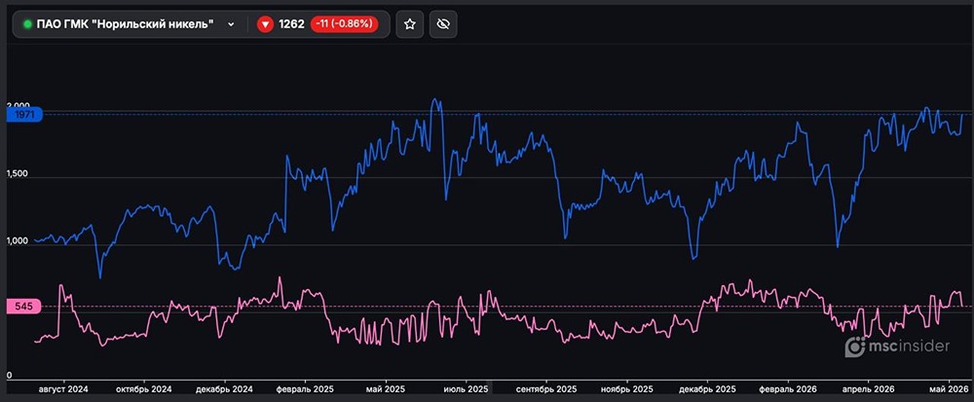Click the октябрь 2024 axis label

pos(144,389)
